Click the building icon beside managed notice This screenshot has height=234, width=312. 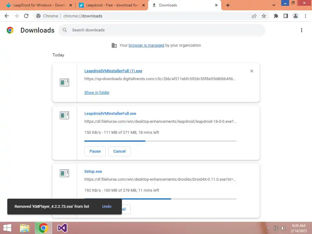pos(114,45)
